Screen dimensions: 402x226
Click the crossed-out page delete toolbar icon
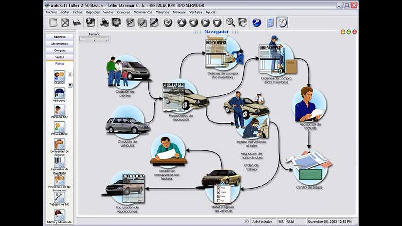(x=65, y=22)
